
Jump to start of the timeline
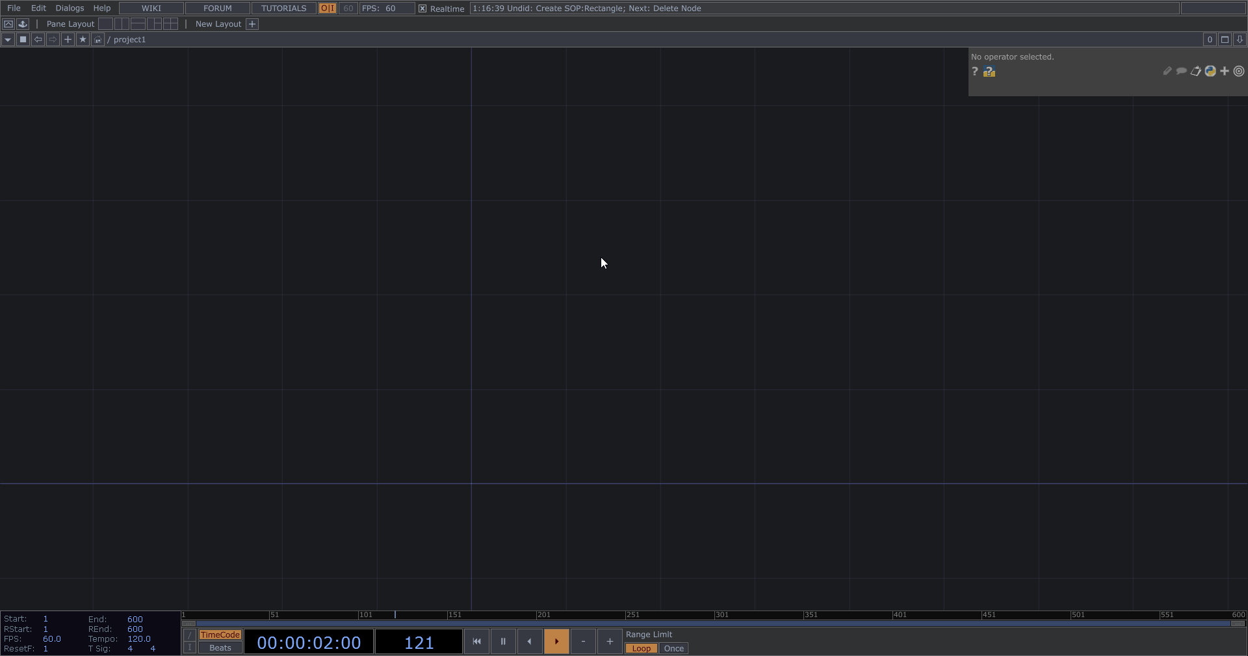coord(476,642)
